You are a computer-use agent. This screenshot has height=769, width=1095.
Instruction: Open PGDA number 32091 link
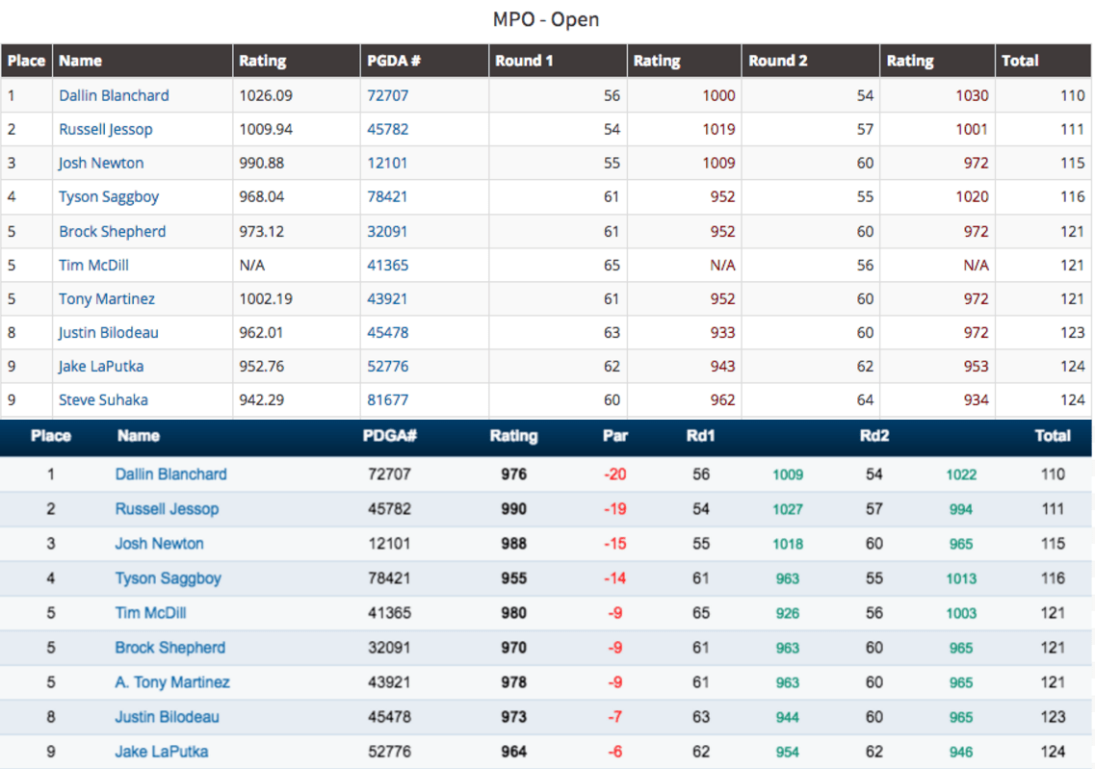pos(387,231)
